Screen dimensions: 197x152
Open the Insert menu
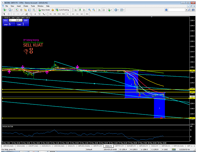click(19, 6)
